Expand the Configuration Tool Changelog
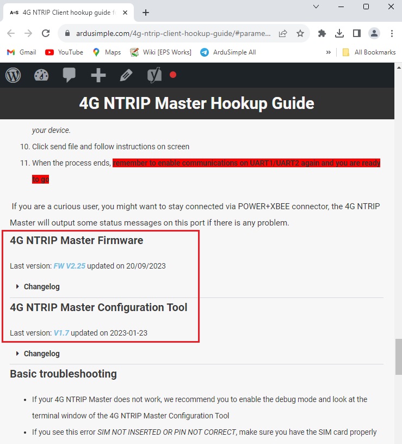 (41, 354)
